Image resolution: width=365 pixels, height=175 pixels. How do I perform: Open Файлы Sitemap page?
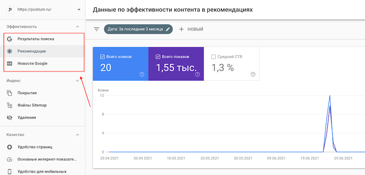(32, 105)
